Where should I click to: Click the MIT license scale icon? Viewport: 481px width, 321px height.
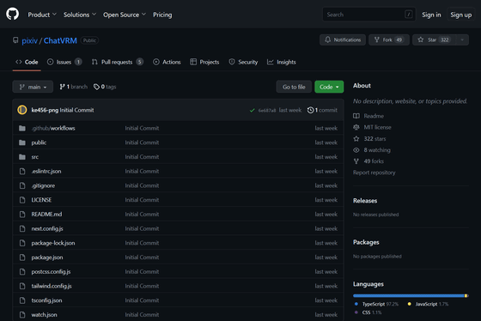pyautogui.click(x=356, y=127)
